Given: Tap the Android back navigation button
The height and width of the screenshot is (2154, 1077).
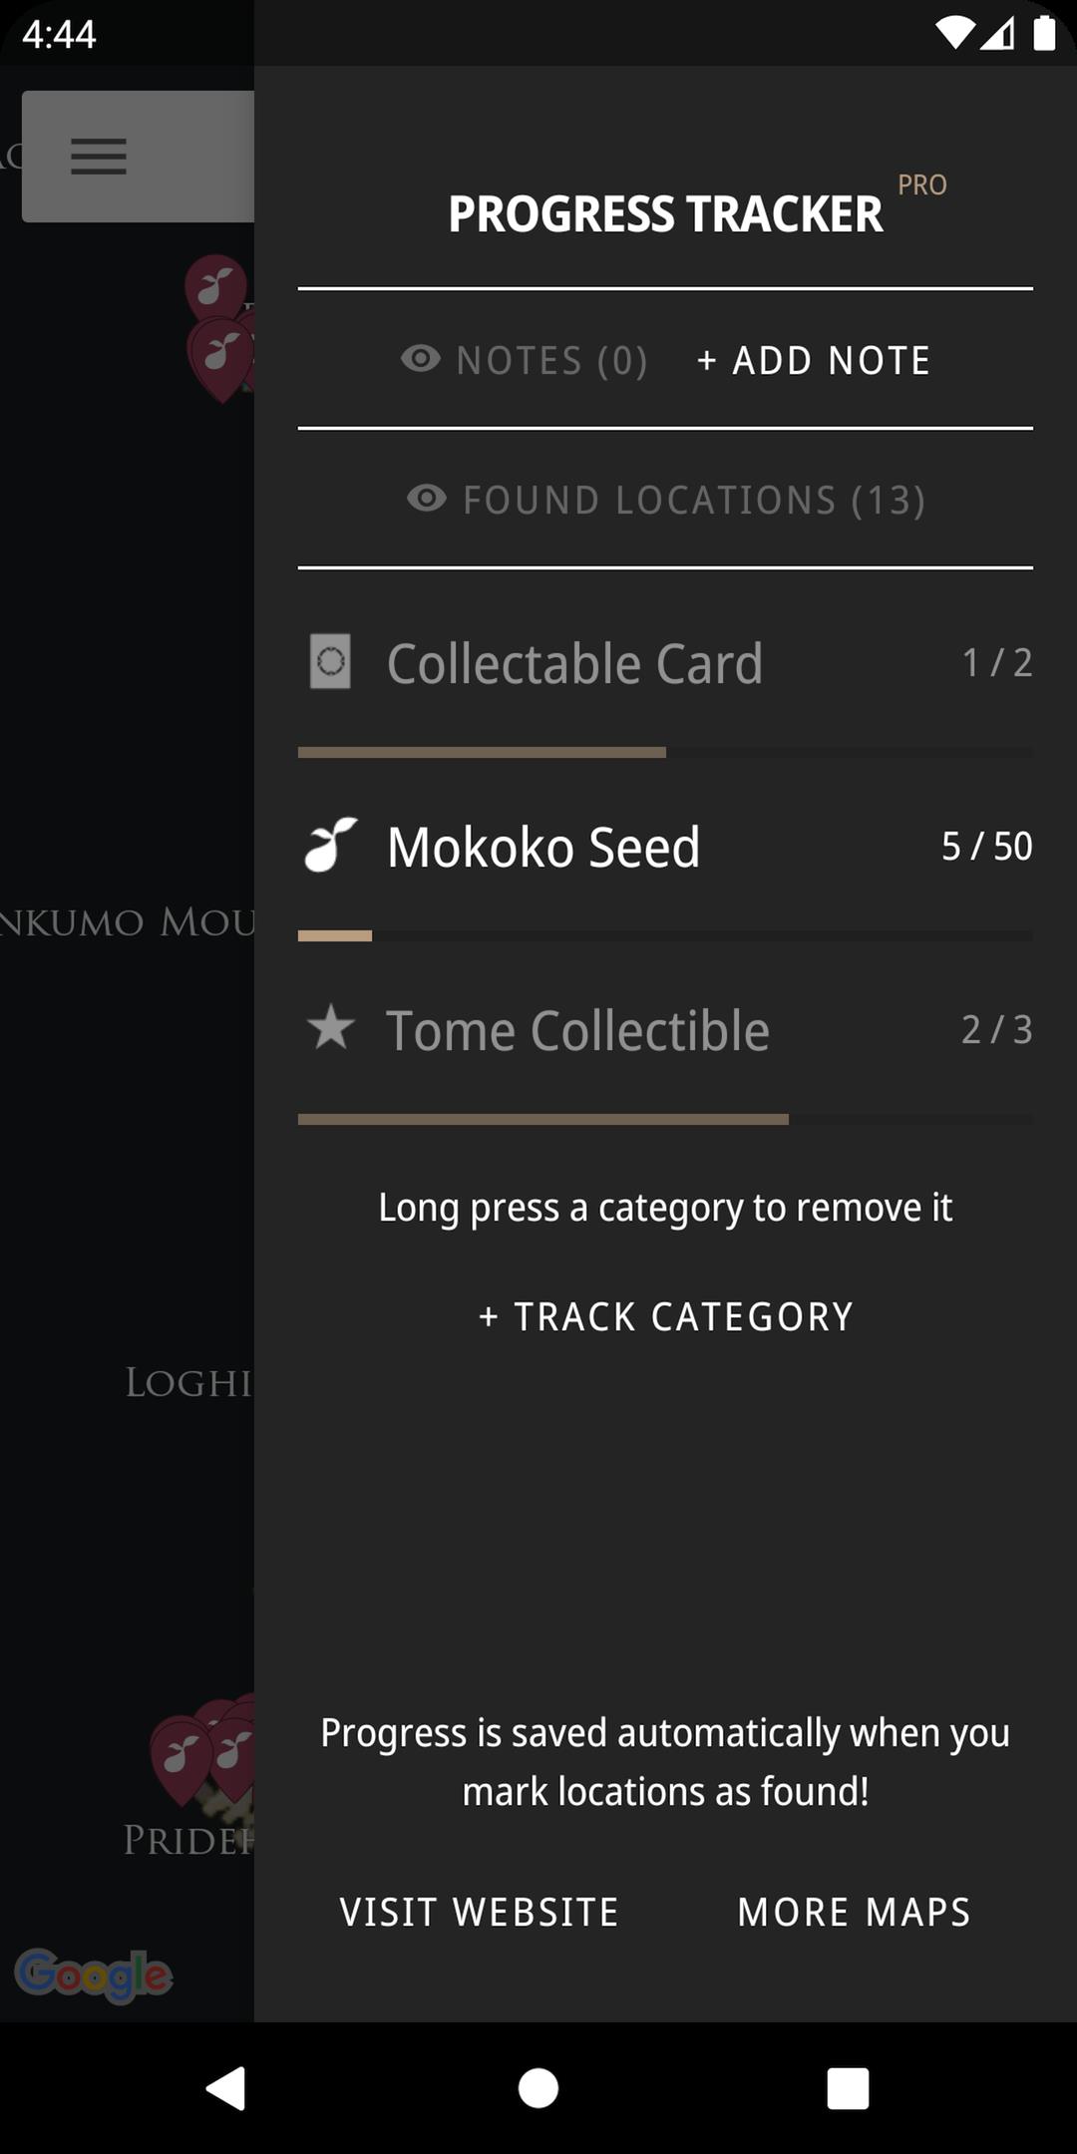Looking at the screenshot, I should click(x=226, y=2088).
